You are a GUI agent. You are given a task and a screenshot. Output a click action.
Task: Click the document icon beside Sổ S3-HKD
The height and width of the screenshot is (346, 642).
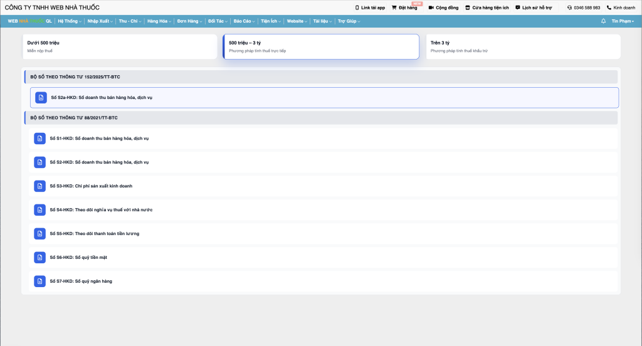pyautogui.click(x=39, y=186)
